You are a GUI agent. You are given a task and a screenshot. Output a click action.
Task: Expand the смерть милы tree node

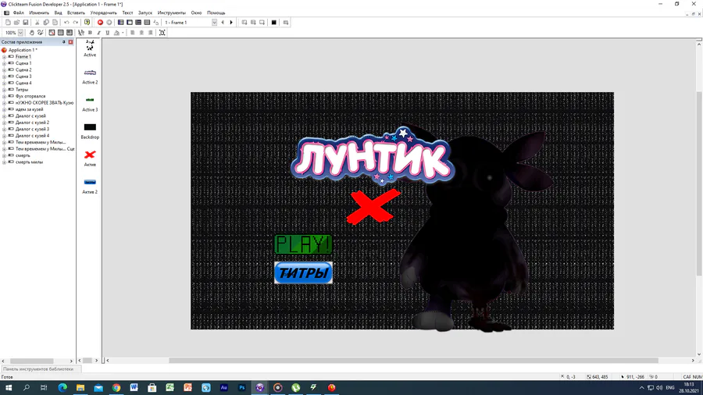pyautogui.click(x=4, y=162)
